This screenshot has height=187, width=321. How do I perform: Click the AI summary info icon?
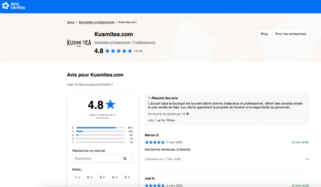click(x=187, y=114)
